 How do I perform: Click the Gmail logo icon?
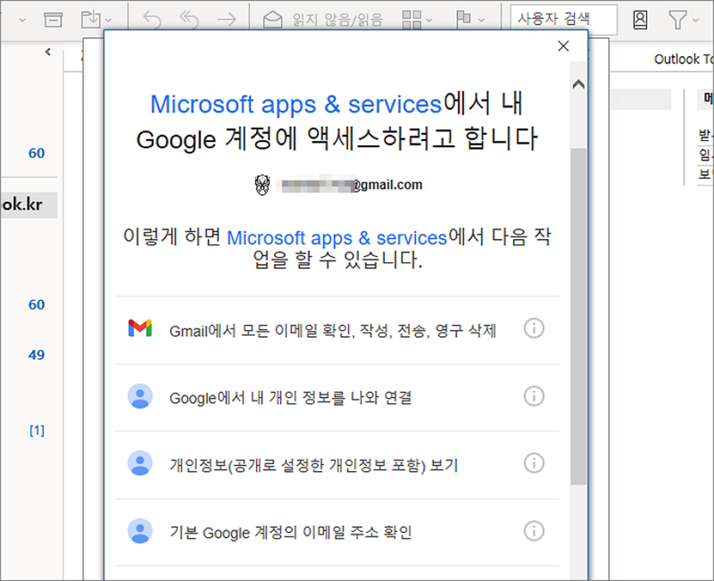140,328
